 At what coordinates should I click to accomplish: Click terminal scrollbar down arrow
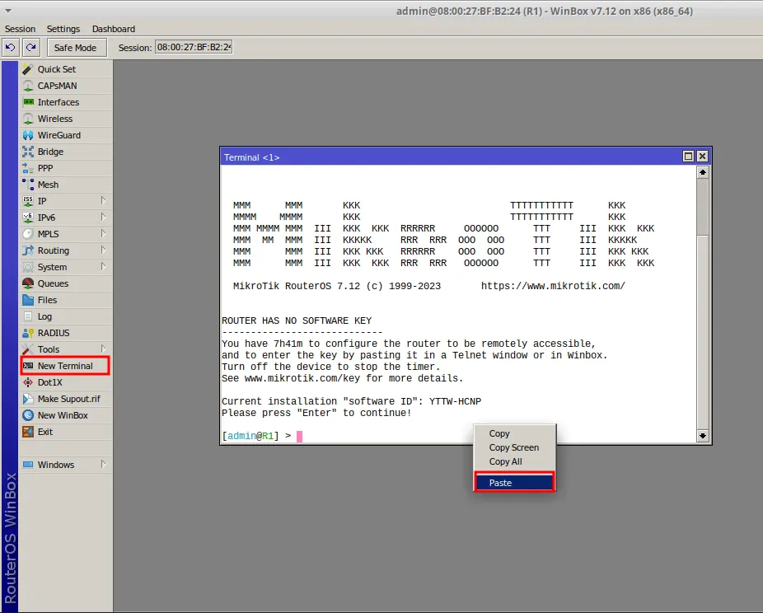pyautogui.click(x=702, y=436)
